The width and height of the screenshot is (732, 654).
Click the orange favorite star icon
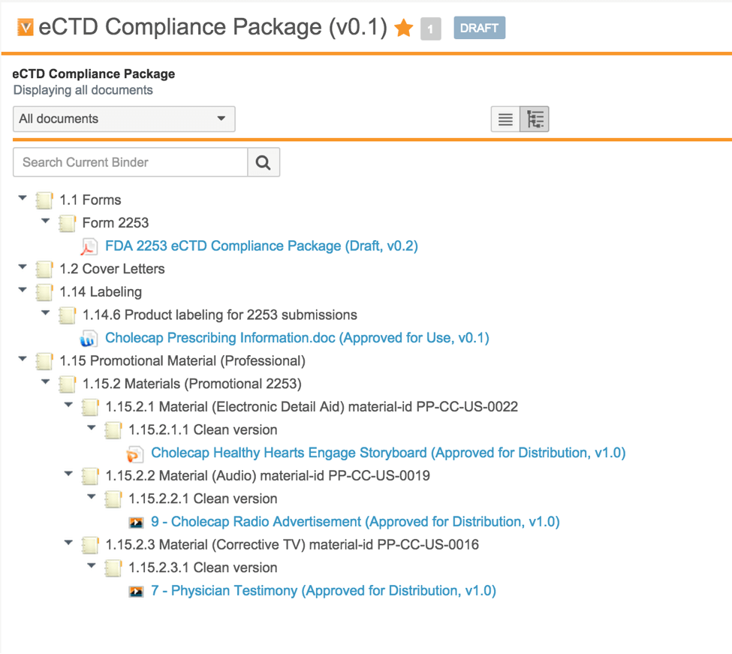[x=404, y=29]
